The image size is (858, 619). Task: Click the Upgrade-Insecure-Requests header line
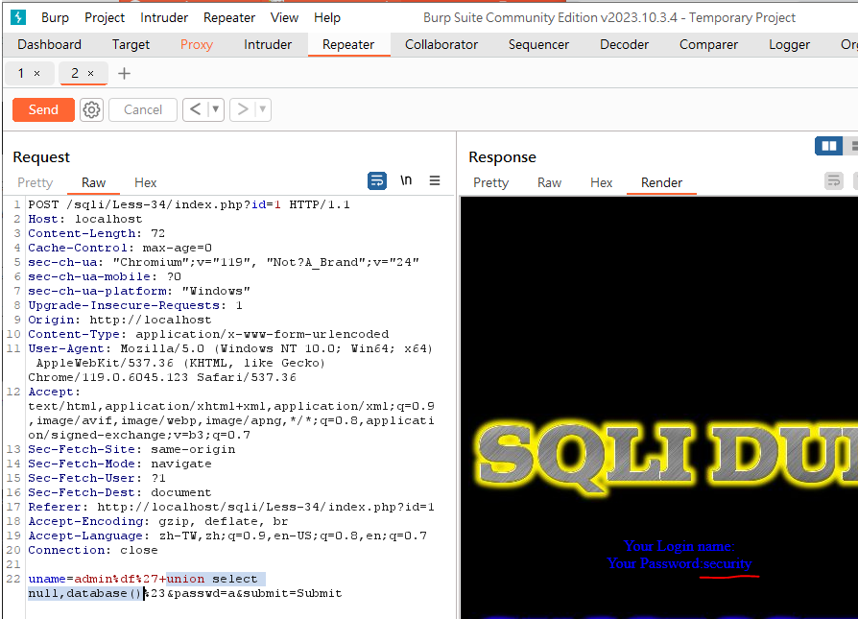coord(135,305)
